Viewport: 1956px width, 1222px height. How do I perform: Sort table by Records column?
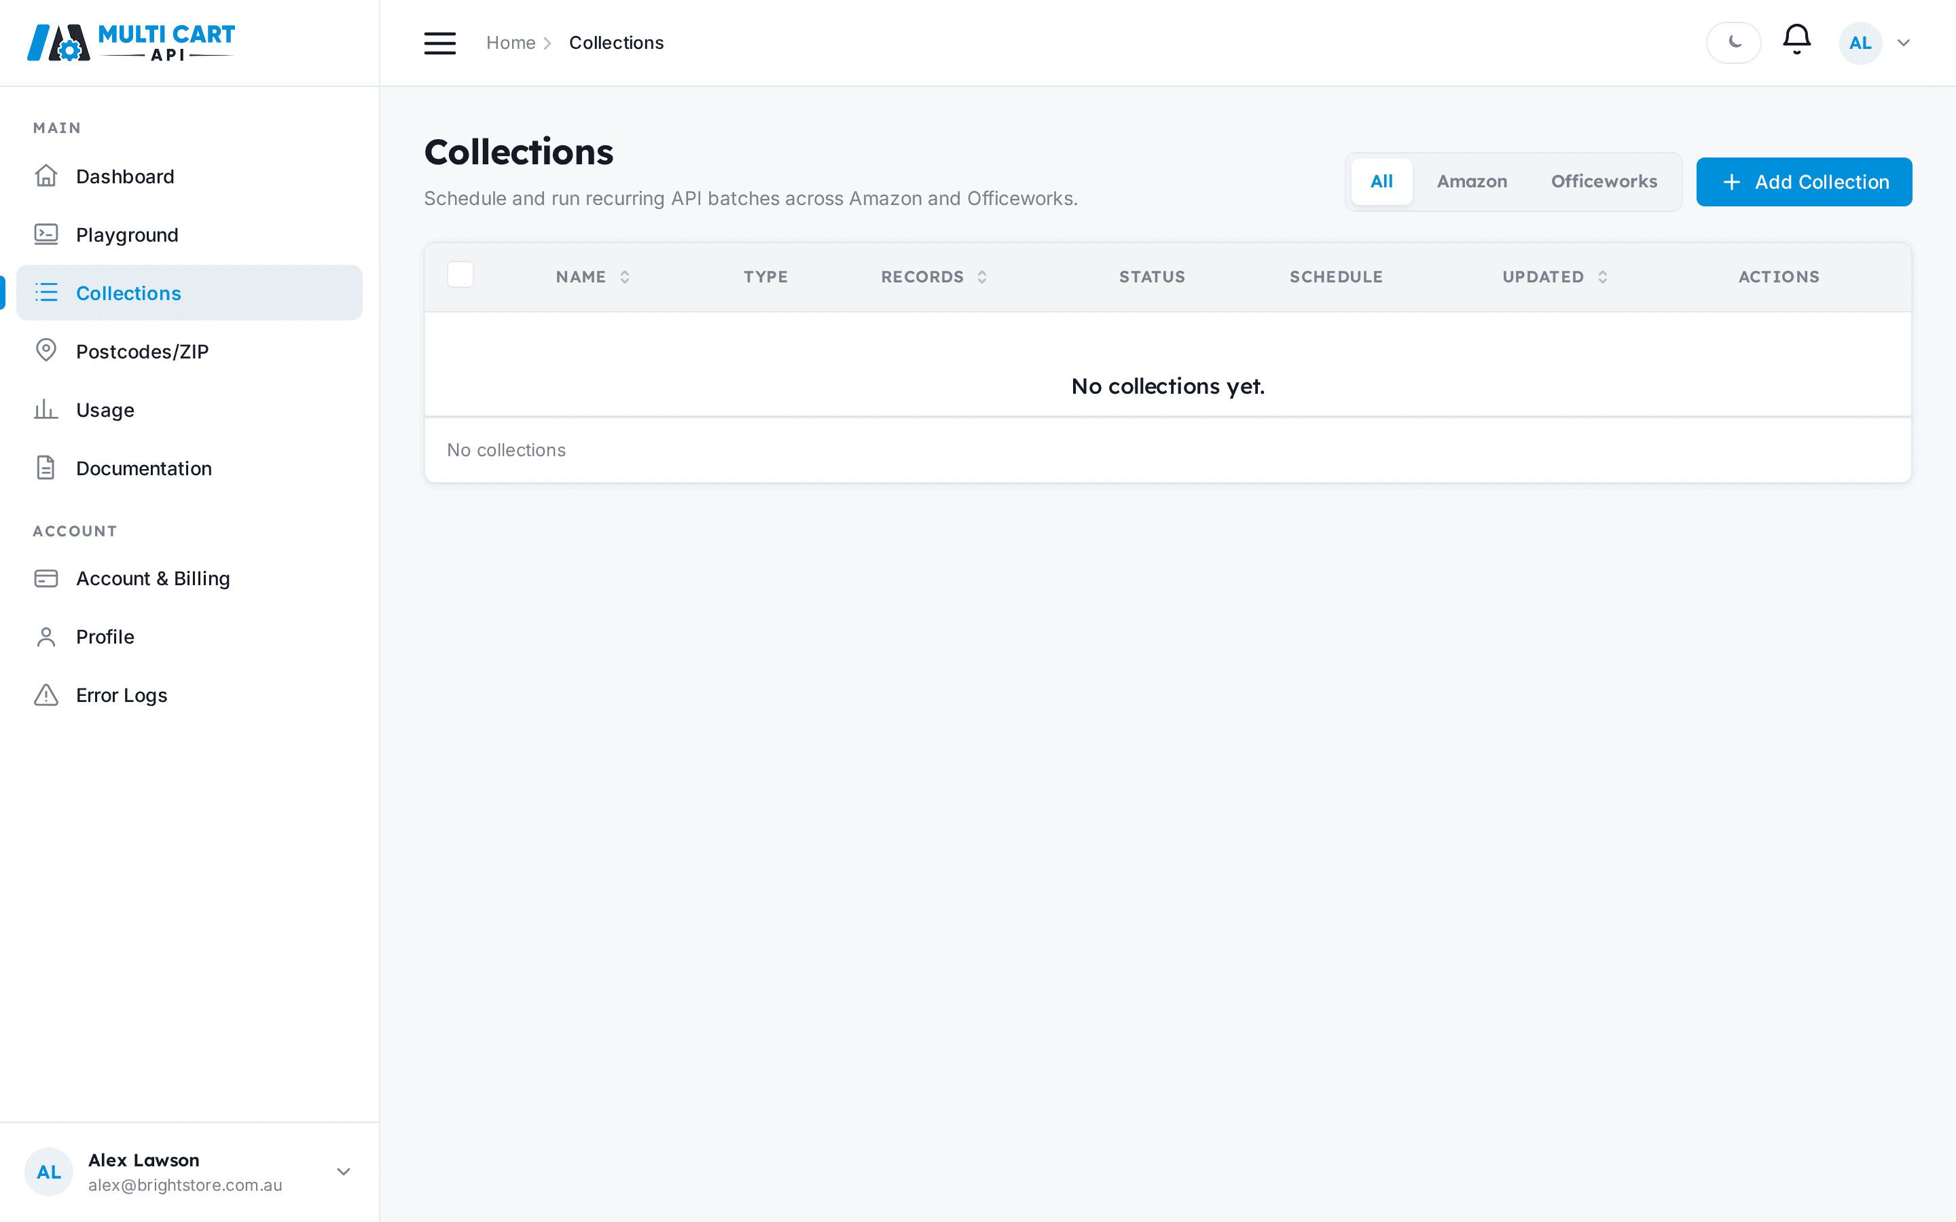click(x=934, y=276)
